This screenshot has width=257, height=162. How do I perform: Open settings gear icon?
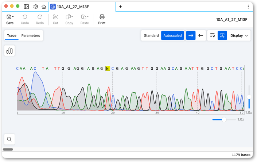(x=36, y=7)
